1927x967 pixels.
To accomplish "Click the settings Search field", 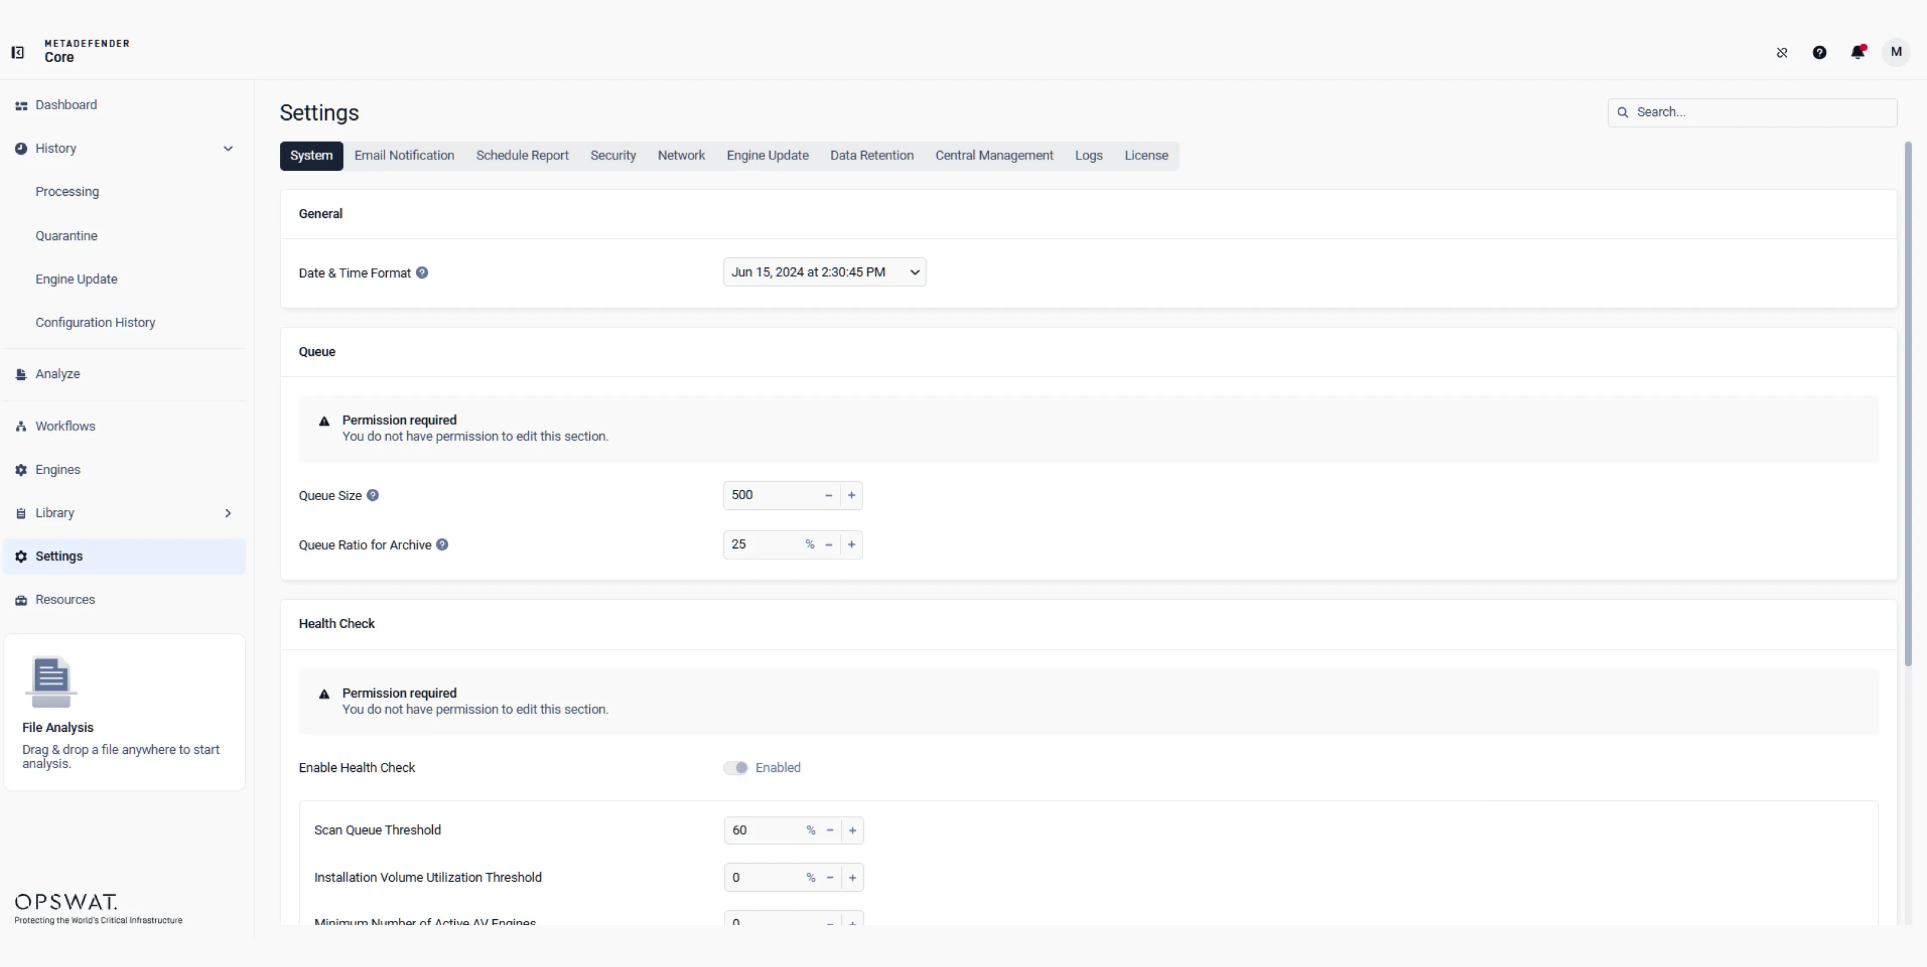I will click(x=1752, y=112).
